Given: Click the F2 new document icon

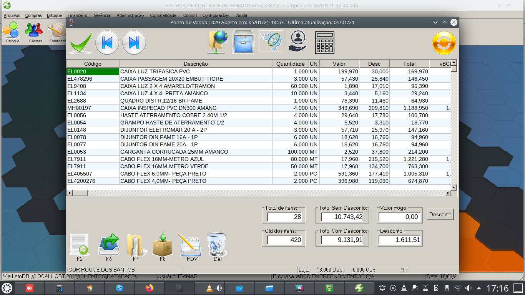Looking at the screenshot, I should 79,245.
